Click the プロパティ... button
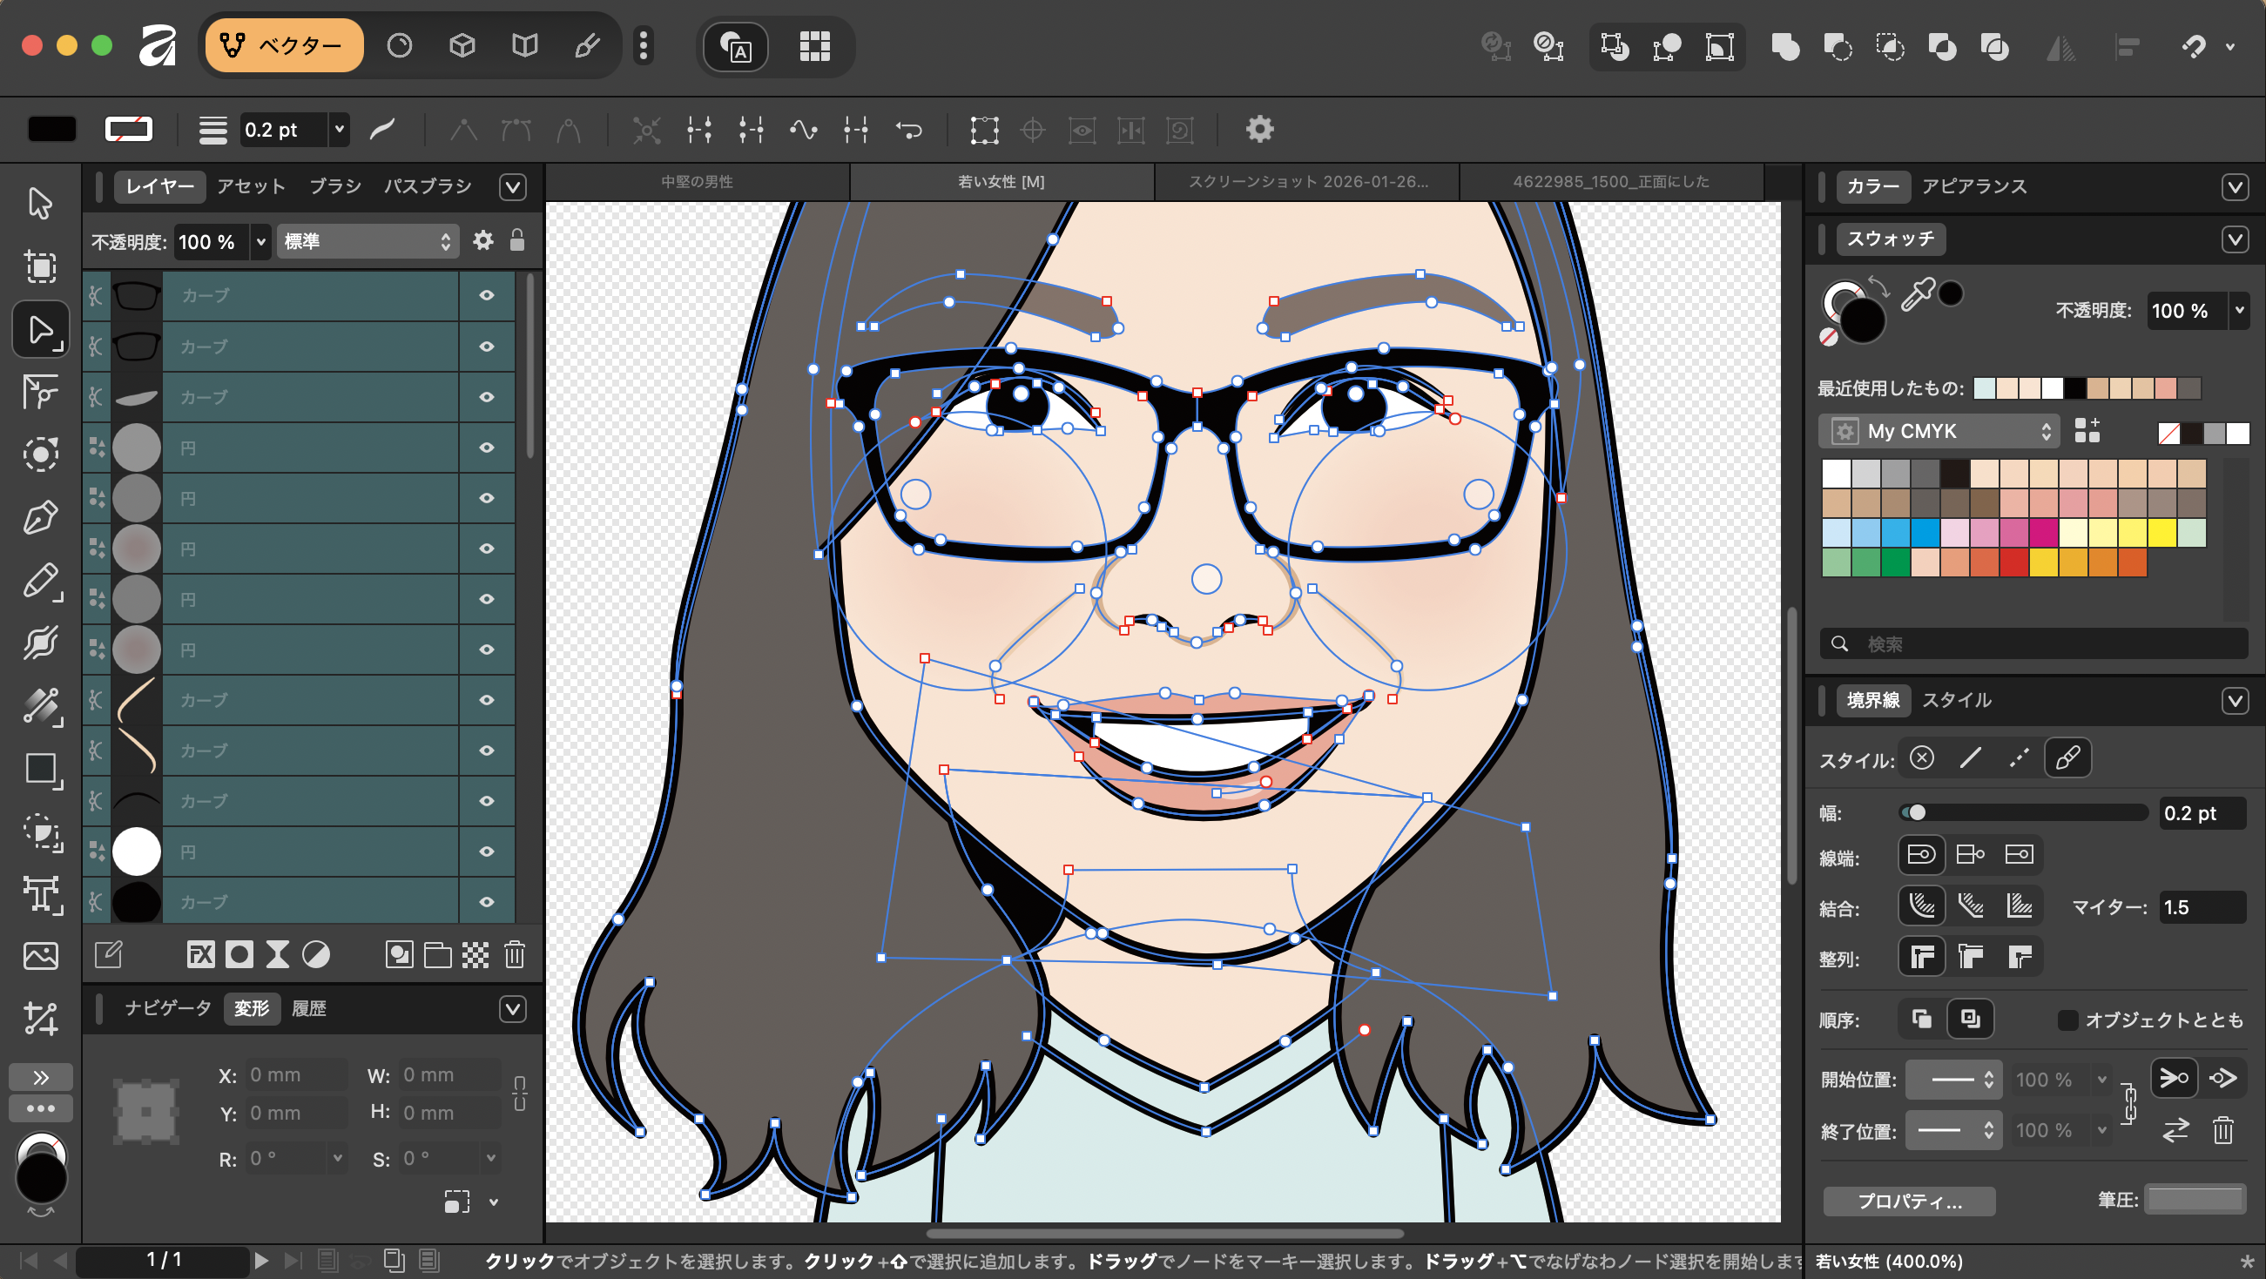 pos(1909,1202)
